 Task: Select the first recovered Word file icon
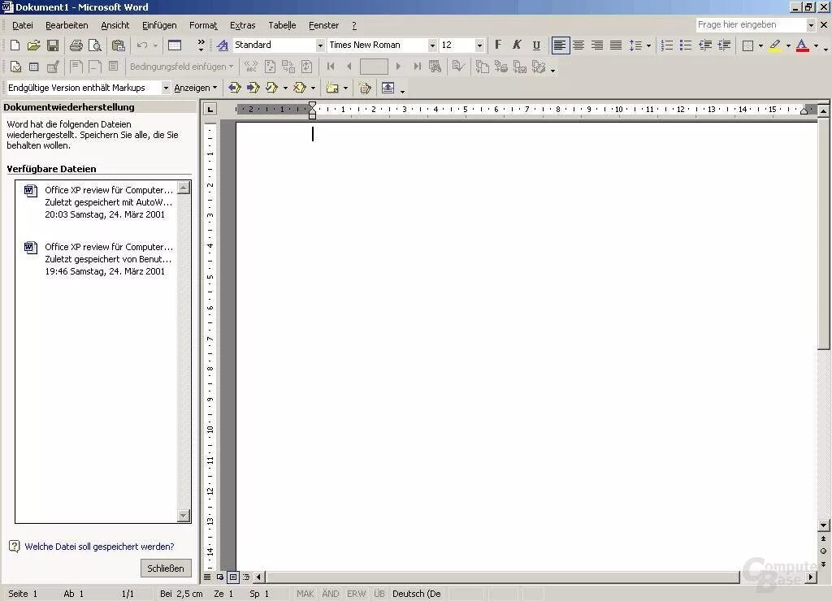(x=31, y=190)
